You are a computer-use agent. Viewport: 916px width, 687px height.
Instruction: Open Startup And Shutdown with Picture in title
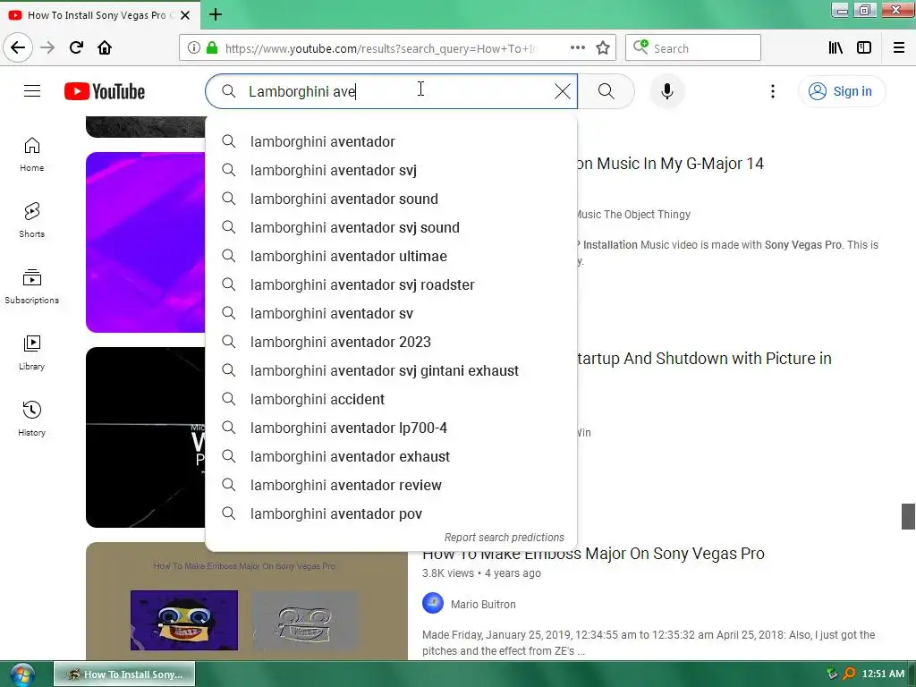(704, 358)
